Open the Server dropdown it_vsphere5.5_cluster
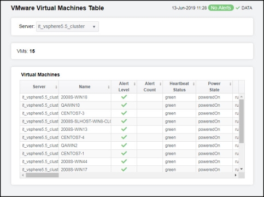Viewport: 264px width, 197px height. click(67, 27)
